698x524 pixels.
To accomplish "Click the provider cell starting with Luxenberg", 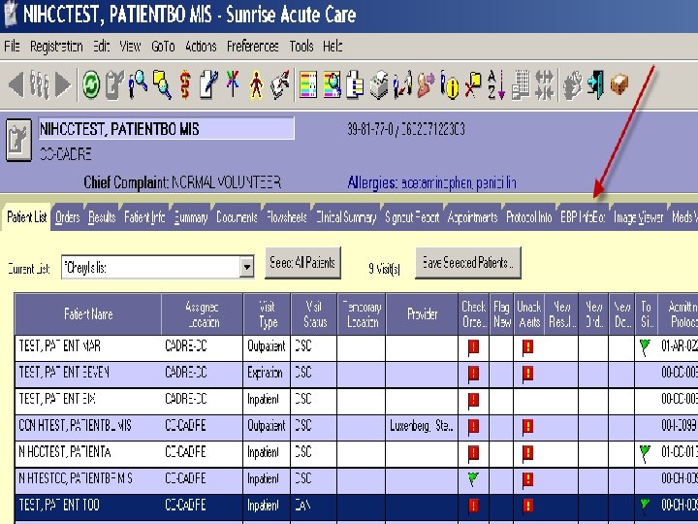I will click(x=422, y=426).
